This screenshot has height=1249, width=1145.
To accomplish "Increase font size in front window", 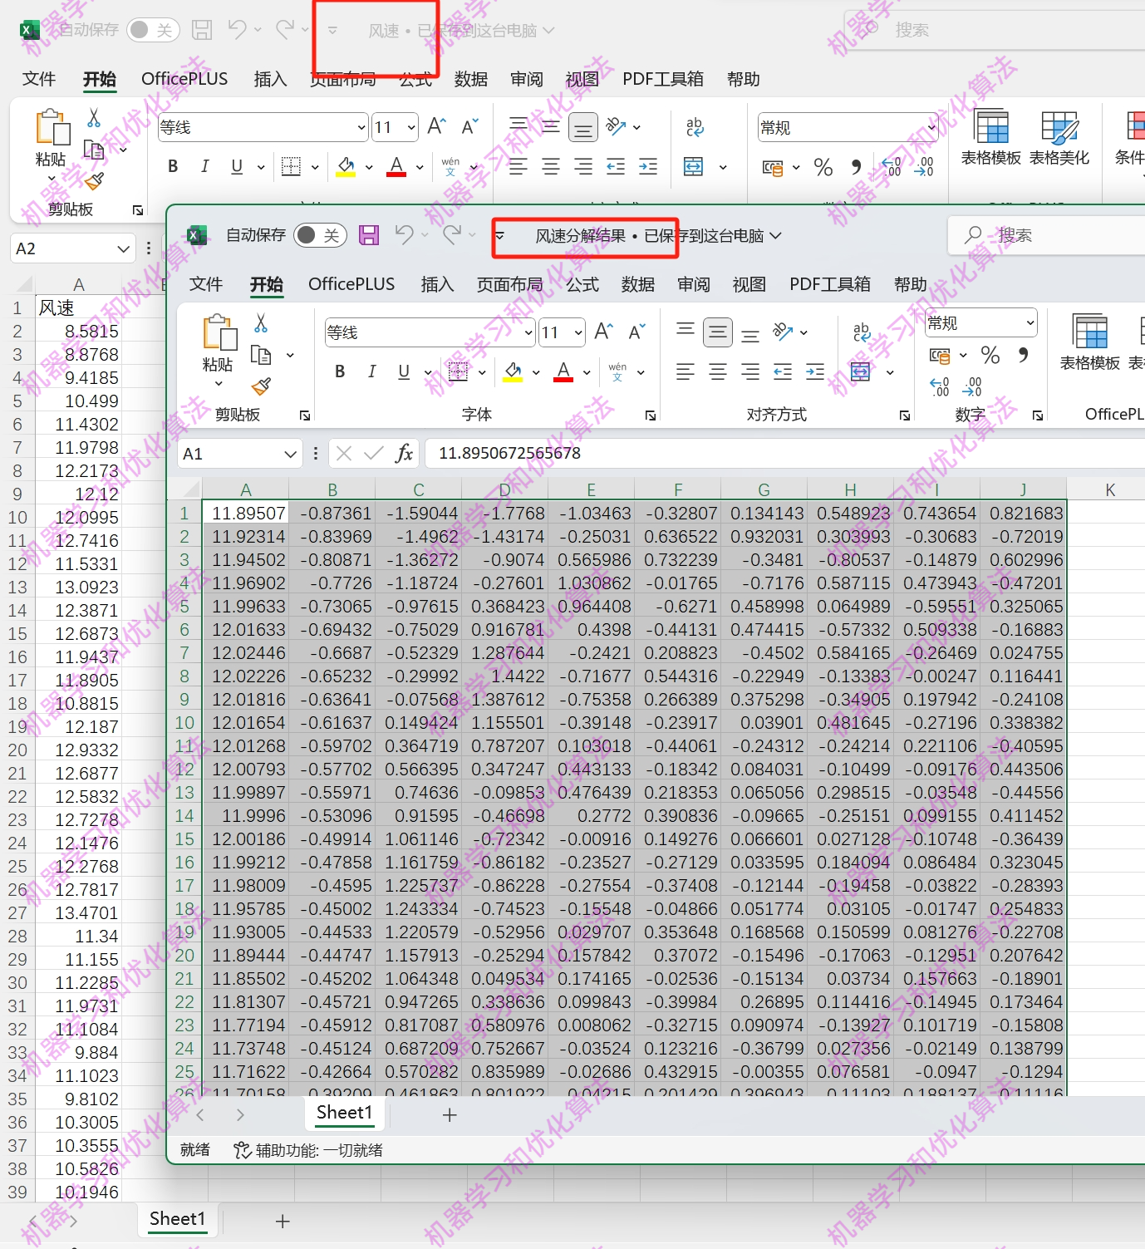I will click(x=604, y=332).
